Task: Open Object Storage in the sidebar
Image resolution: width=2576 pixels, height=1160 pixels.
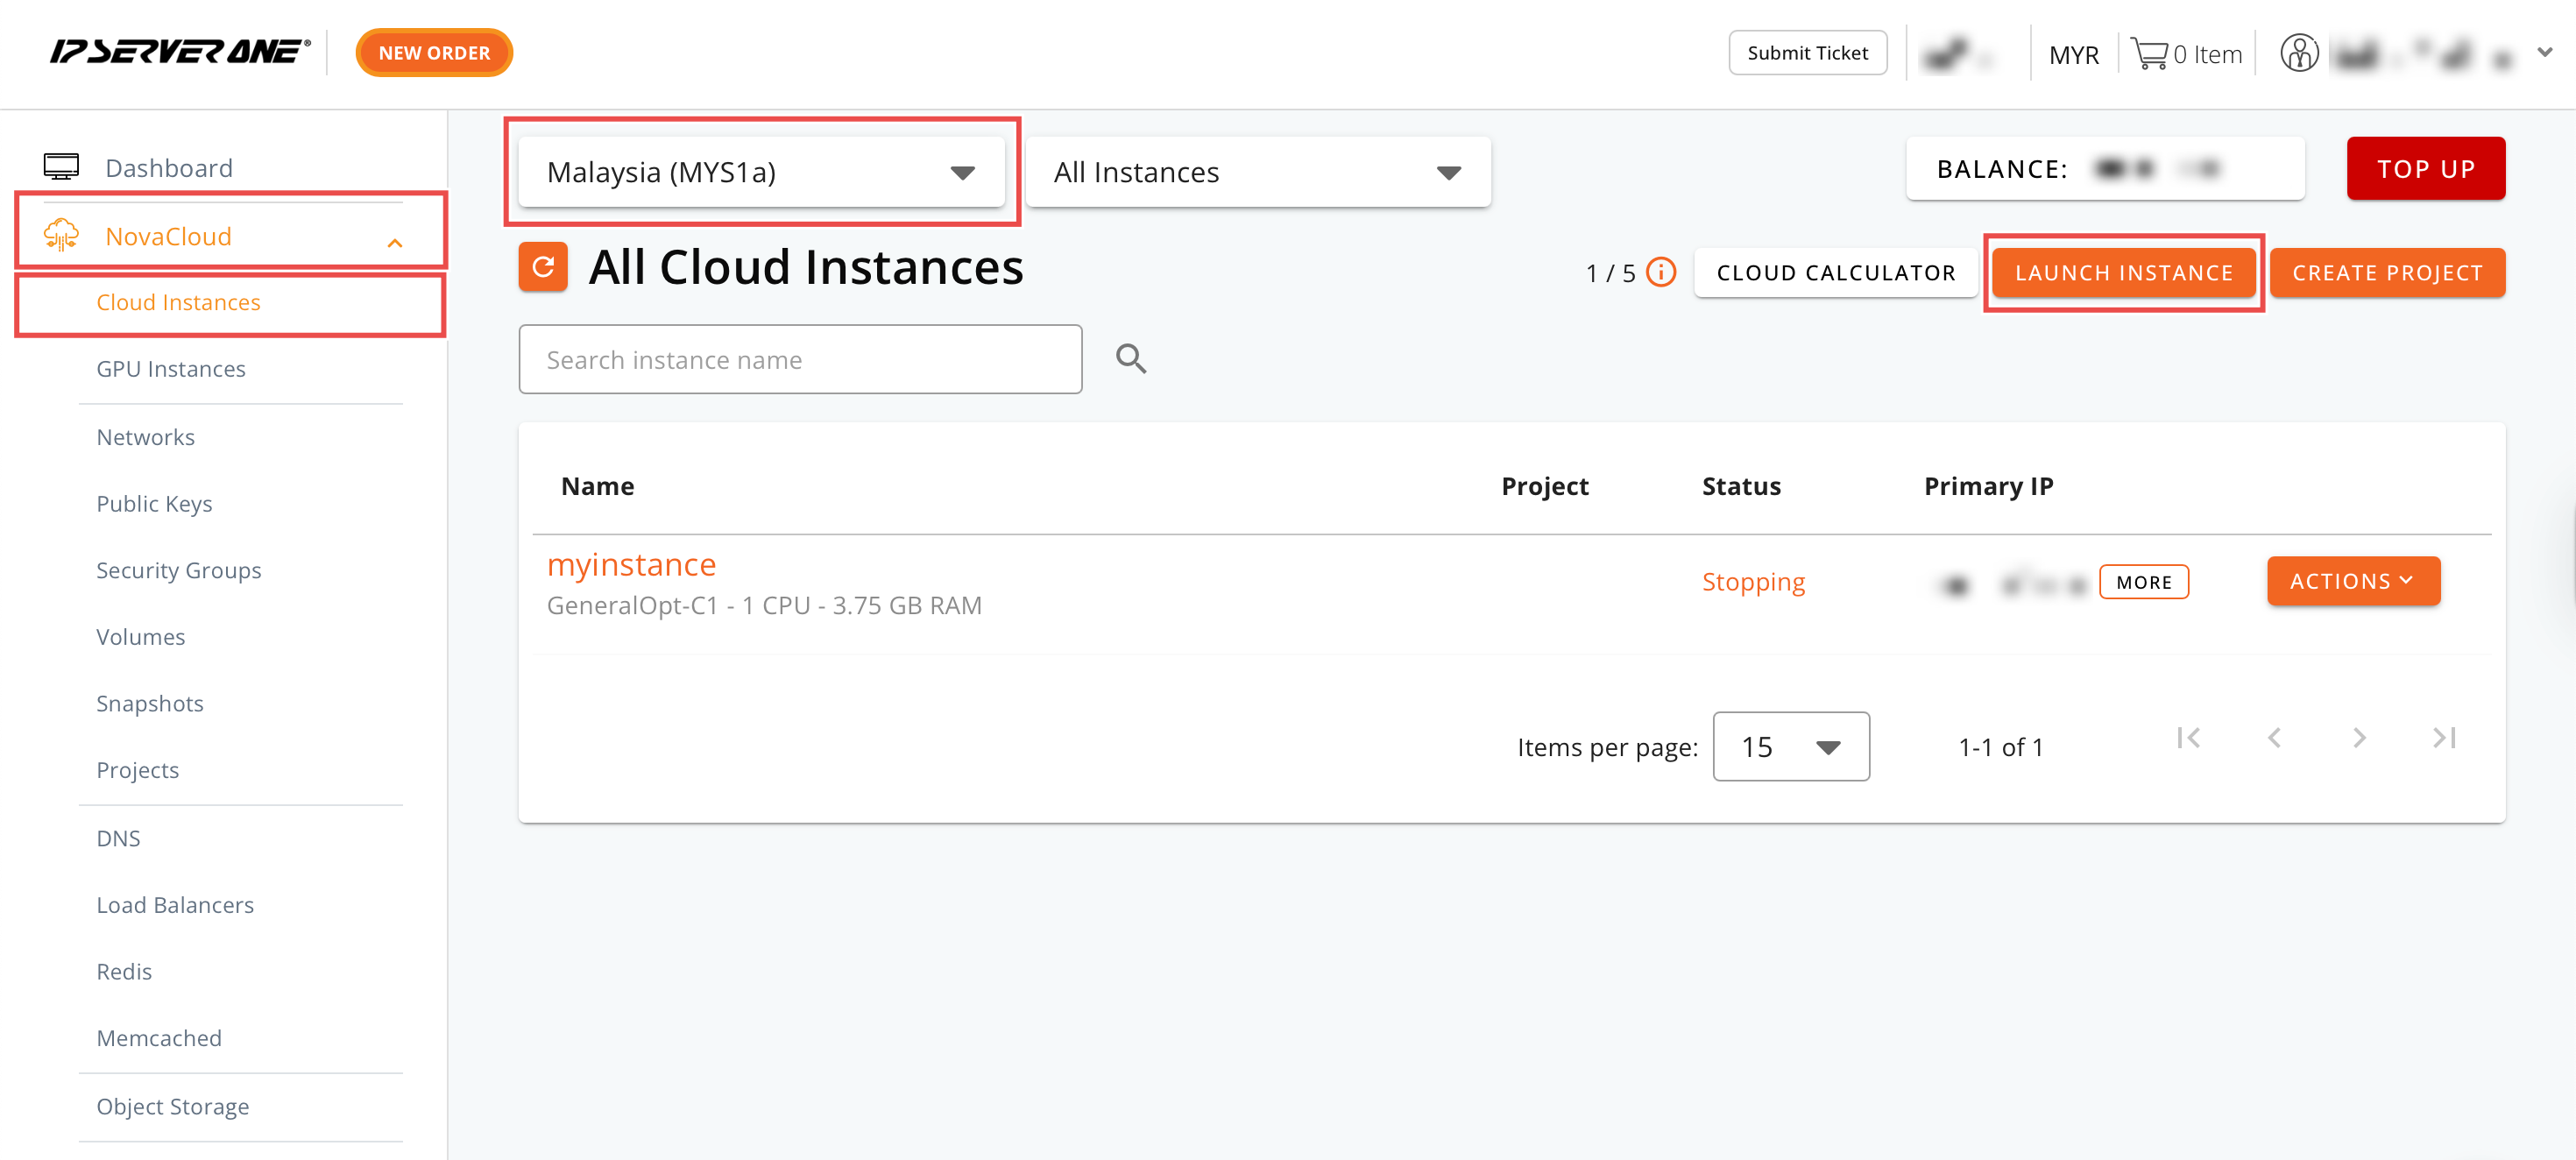Action: 173,1106
